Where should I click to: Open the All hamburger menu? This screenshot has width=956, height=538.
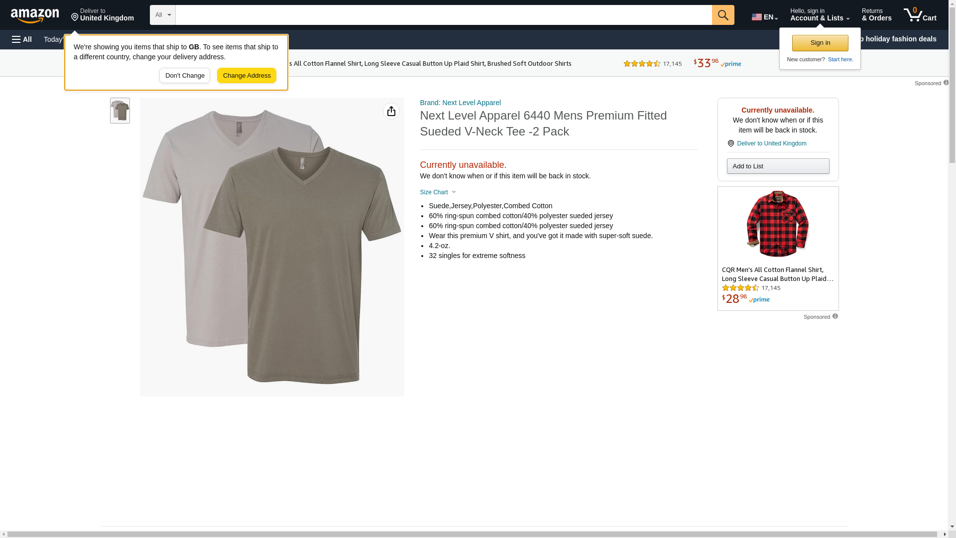point(22,39)
